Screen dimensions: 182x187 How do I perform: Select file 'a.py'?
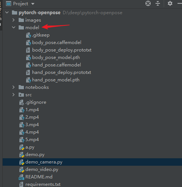pos(30,147)
